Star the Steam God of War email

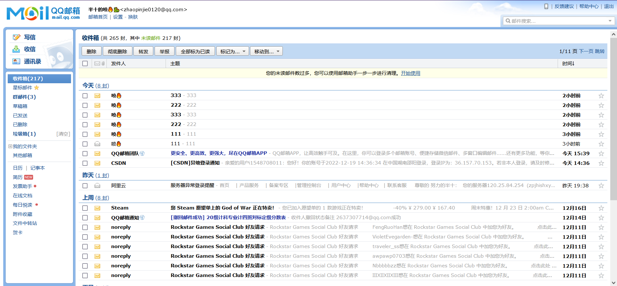(601, 208)
